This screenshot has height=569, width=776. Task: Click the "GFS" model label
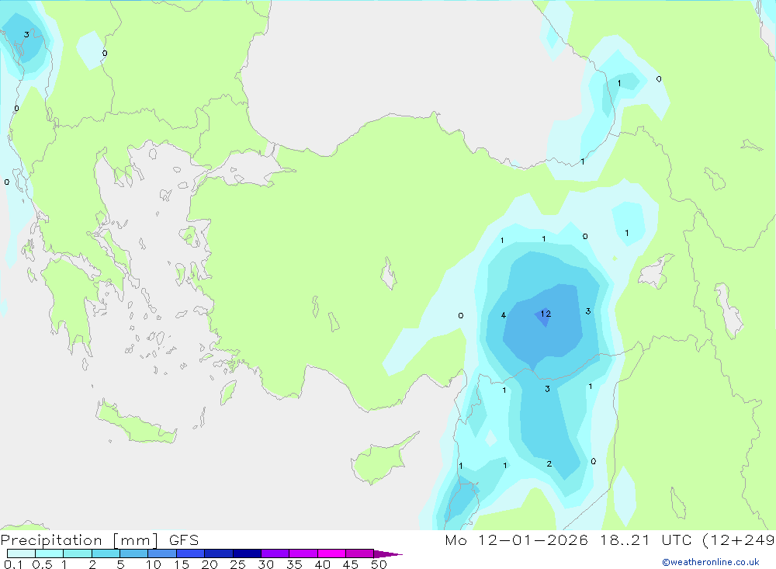coord(184,540)
